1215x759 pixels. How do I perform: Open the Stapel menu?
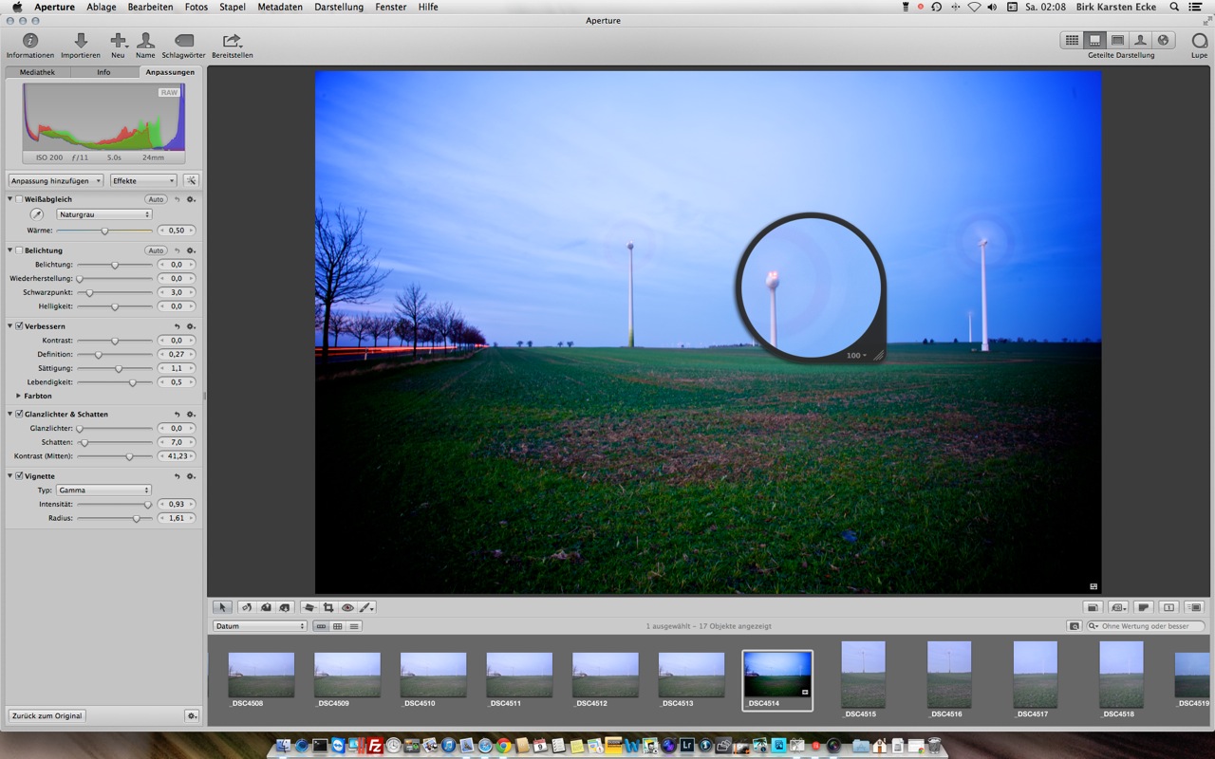click(233, 7)
